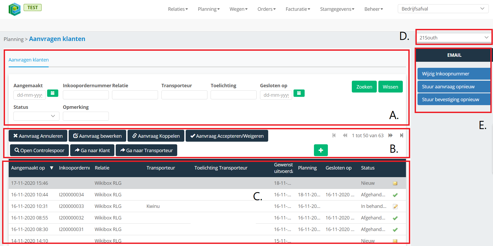Sort by Planning column header
The height and width of the screenshot is (246, 493).
pyautogui.click(x=307, y=168)
